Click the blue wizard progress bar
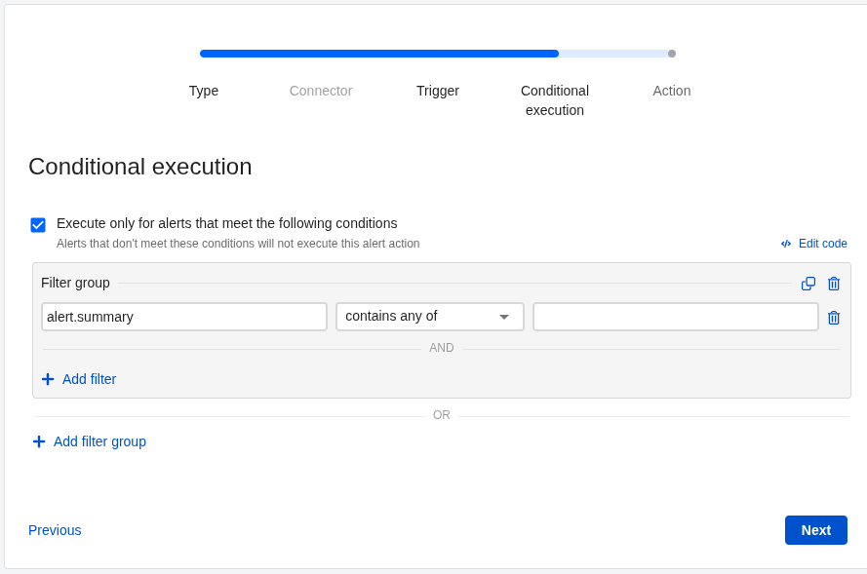Screen dimensions: 867x574 point(379,54)
